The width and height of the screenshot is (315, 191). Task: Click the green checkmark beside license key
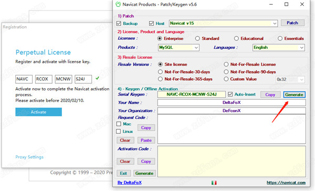click(98, 78)
